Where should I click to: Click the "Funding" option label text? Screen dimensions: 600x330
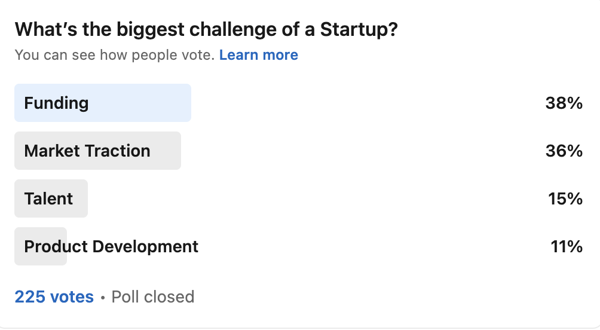56,103
